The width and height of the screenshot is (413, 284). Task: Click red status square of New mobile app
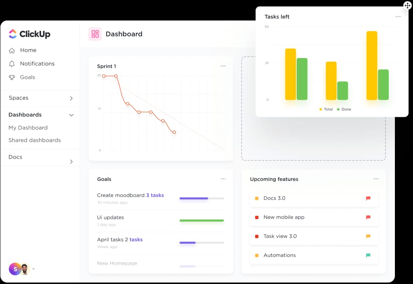coord(257,217)
